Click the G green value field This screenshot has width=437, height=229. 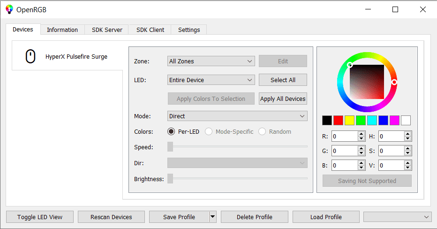345,151
